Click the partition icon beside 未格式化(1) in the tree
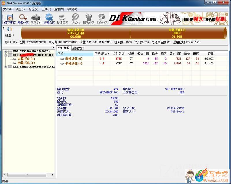231x184 pixels. coord(14,63)
